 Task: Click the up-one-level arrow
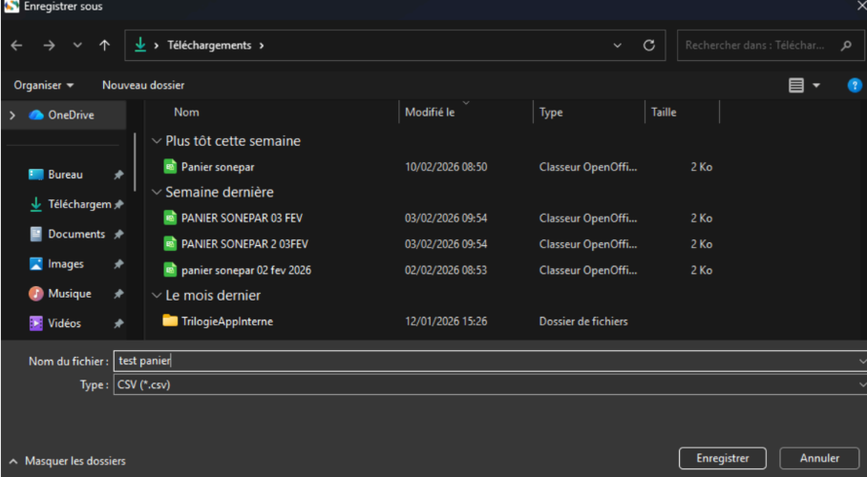(104, 45)
